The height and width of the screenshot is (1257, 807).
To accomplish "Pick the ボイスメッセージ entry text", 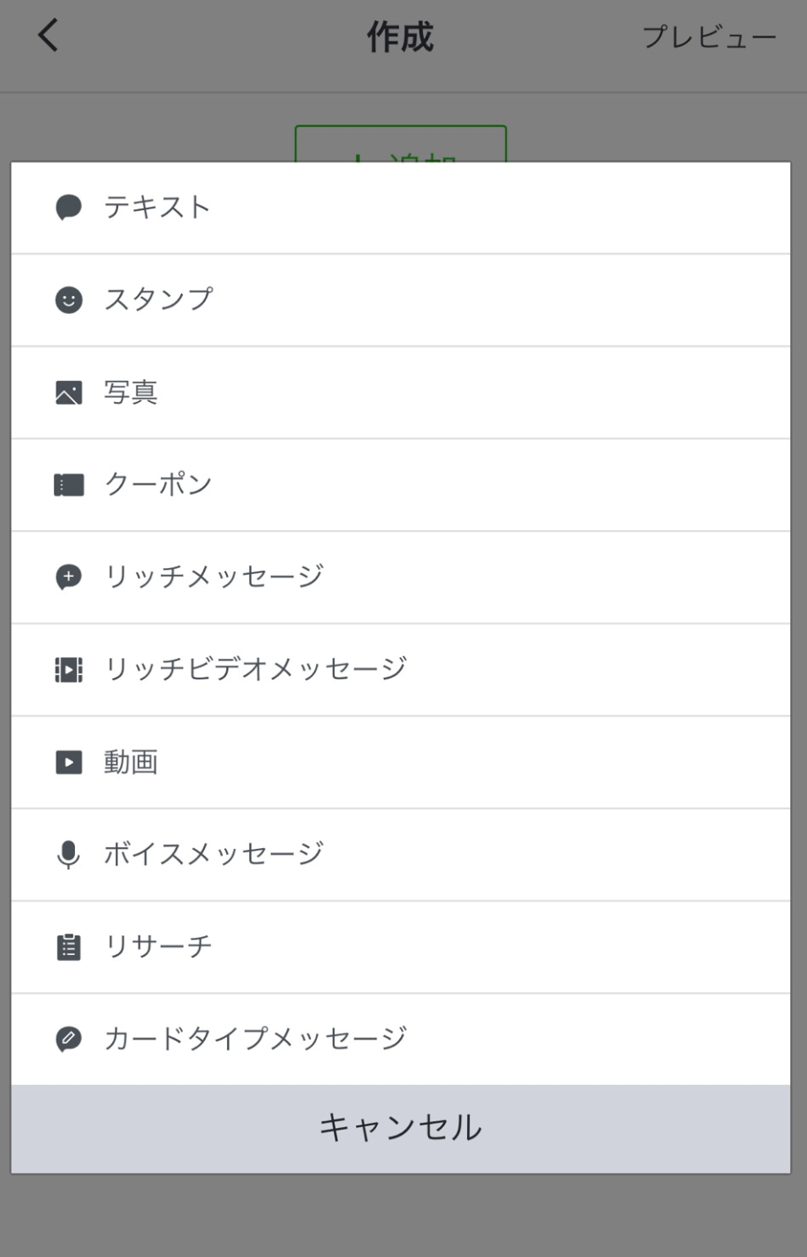I will coord(214,853).
